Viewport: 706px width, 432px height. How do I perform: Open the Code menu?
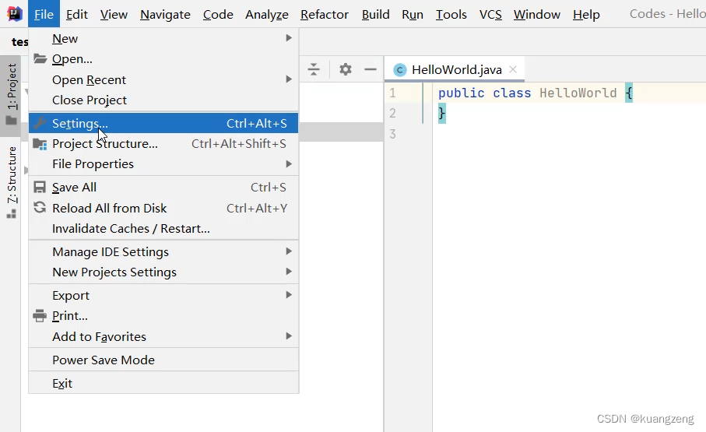tap(218, 15)
